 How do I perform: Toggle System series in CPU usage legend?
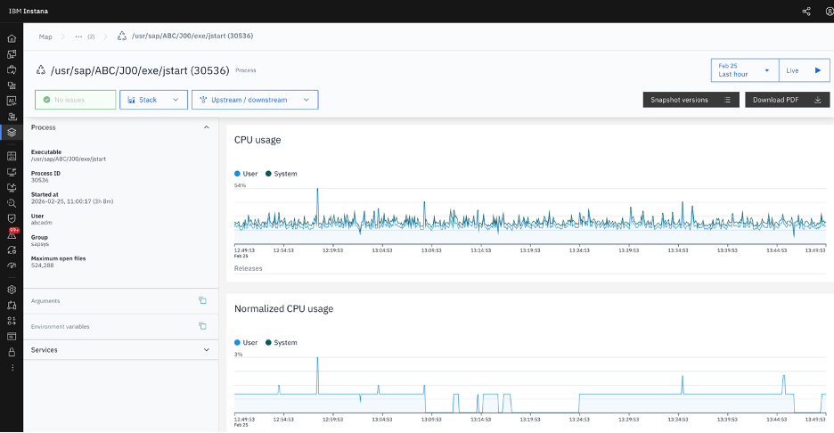click(282, 174)
